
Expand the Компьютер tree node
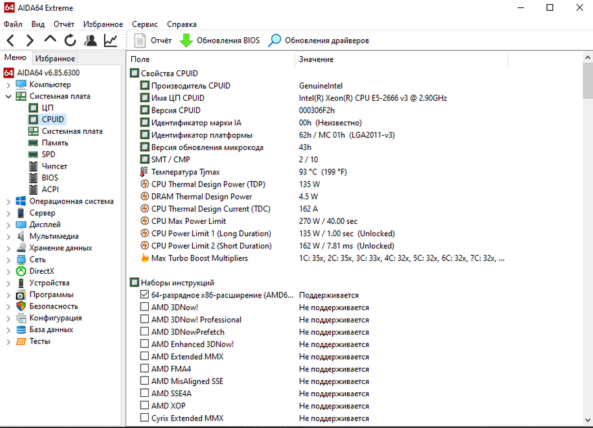8,85
